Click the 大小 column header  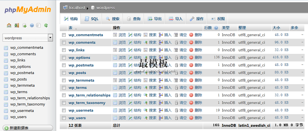tap(276, 28)
